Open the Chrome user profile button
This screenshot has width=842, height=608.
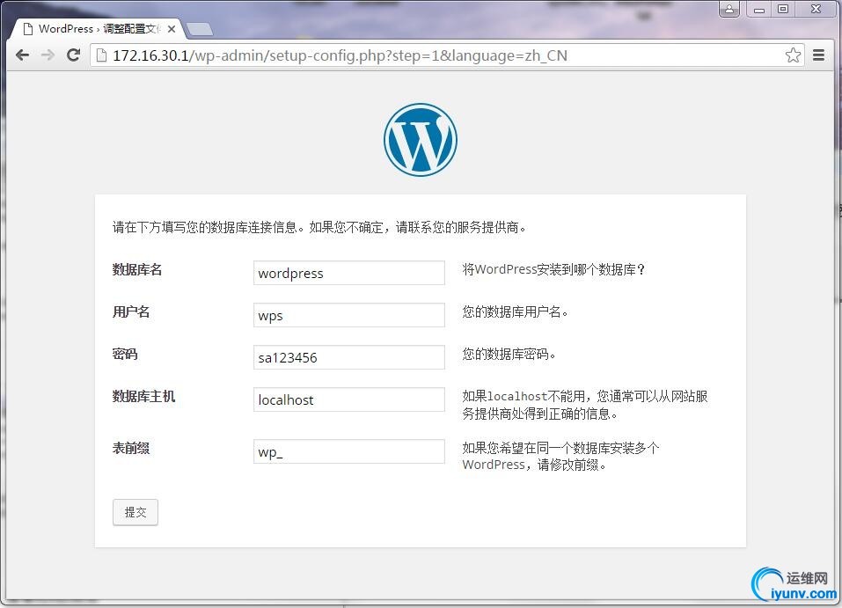(729, 9)
